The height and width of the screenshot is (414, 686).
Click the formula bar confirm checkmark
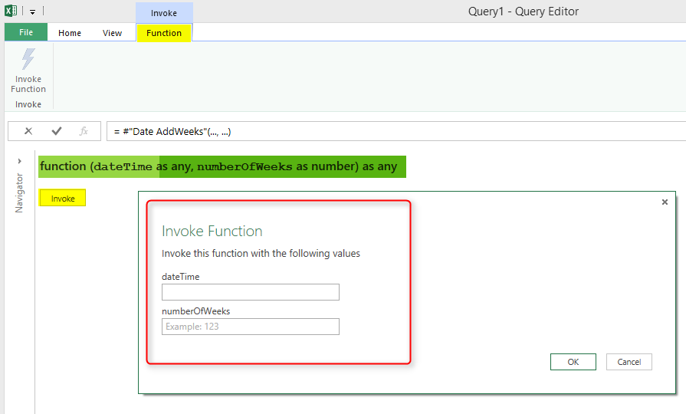(x=56, y=131)
